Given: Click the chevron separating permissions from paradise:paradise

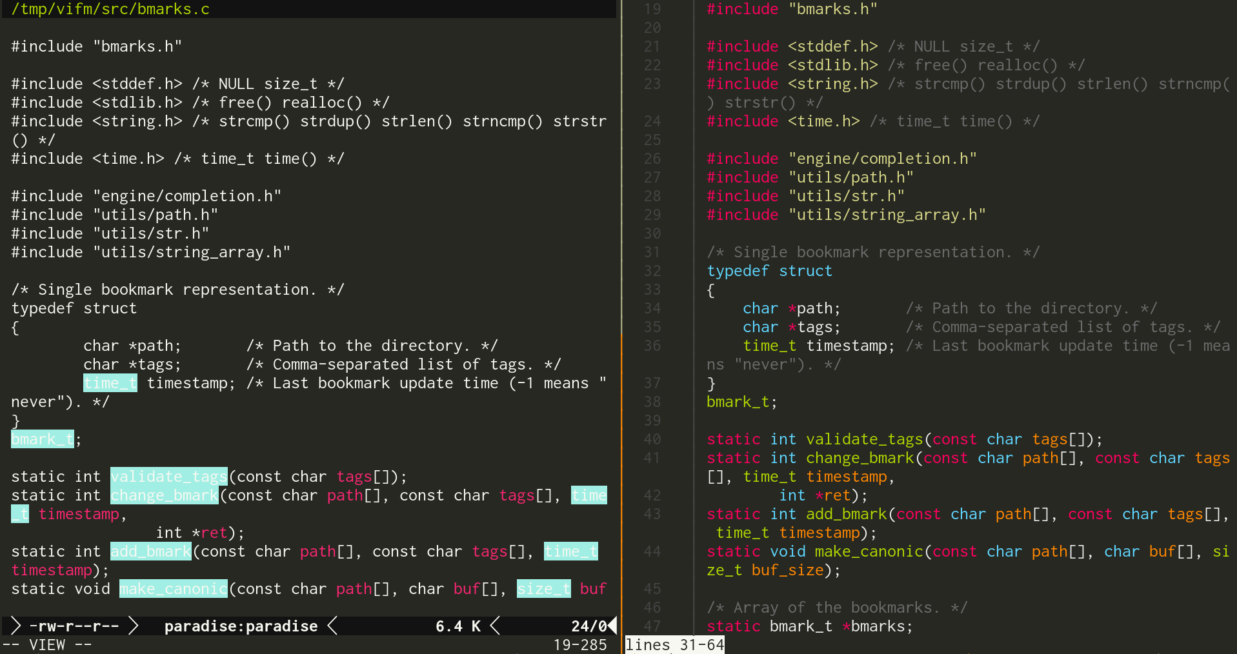Looking at the screenshot, I should click(134, 626).
